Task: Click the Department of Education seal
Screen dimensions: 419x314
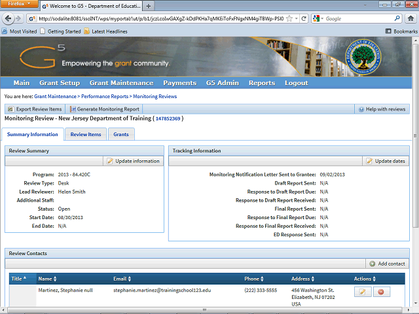Action: [x=363, y=57]
